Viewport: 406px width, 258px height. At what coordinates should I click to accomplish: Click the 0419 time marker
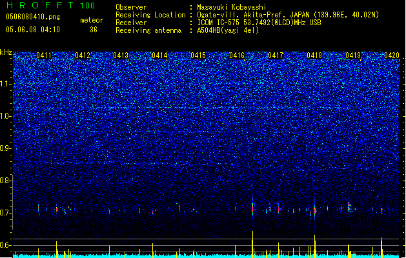click(353, 55)
